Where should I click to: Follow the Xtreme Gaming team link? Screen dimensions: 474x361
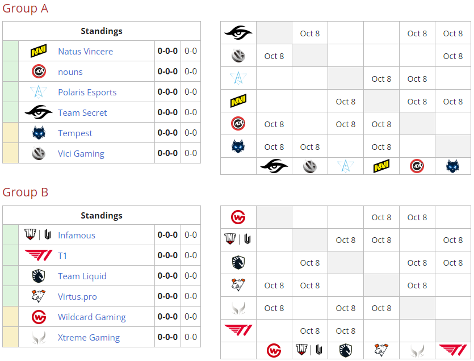click(x=89, y=337)
